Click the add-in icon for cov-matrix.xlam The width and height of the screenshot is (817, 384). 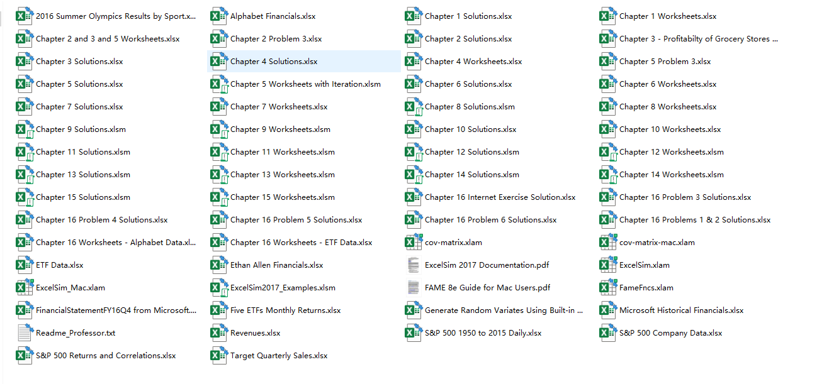coord(414,243)
